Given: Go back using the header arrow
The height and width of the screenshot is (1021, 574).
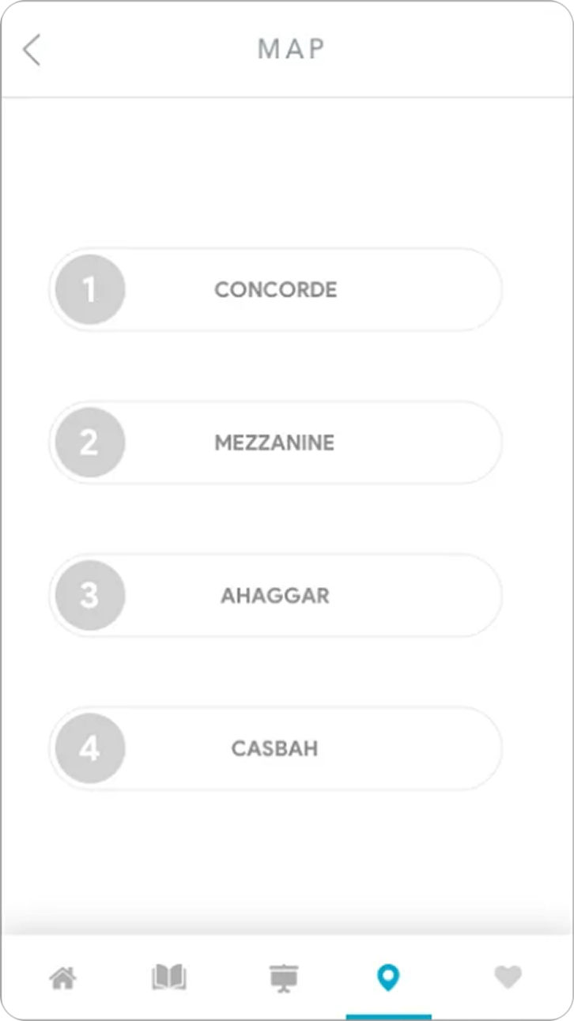Looking at the screenshot, I should point(32,50).
